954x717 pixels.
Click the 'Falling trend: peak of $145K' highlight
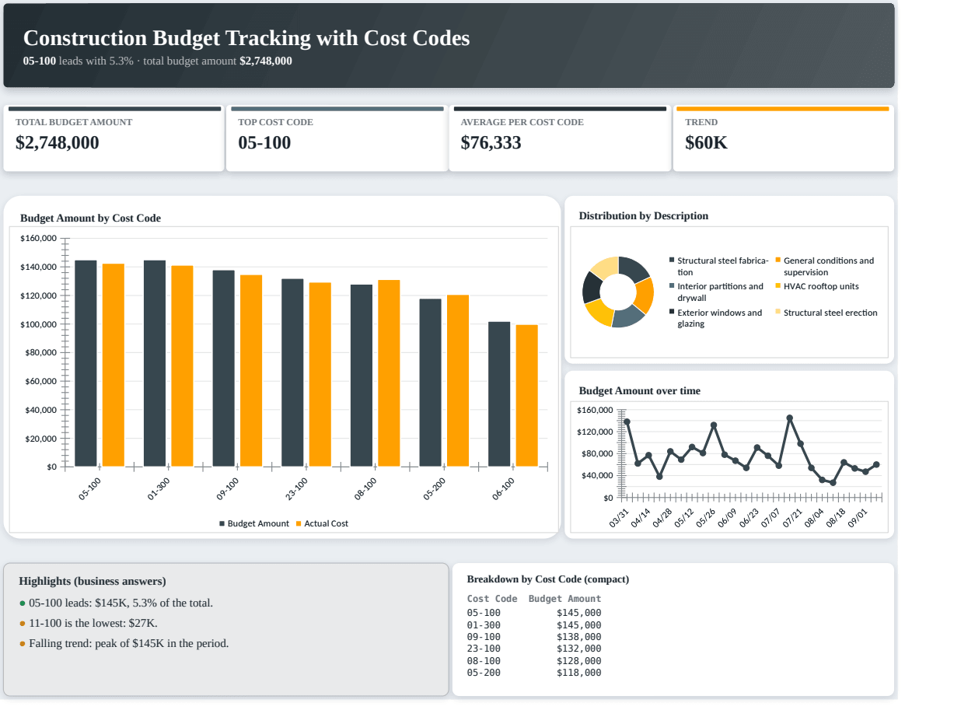click(x=128, y=643)
